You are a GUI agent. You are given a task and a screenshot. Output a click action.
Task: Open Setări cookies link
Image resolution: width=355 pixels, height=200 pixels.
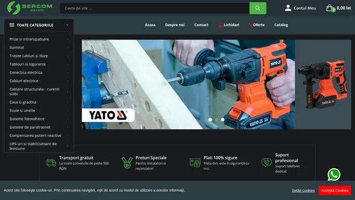[303, 191]
